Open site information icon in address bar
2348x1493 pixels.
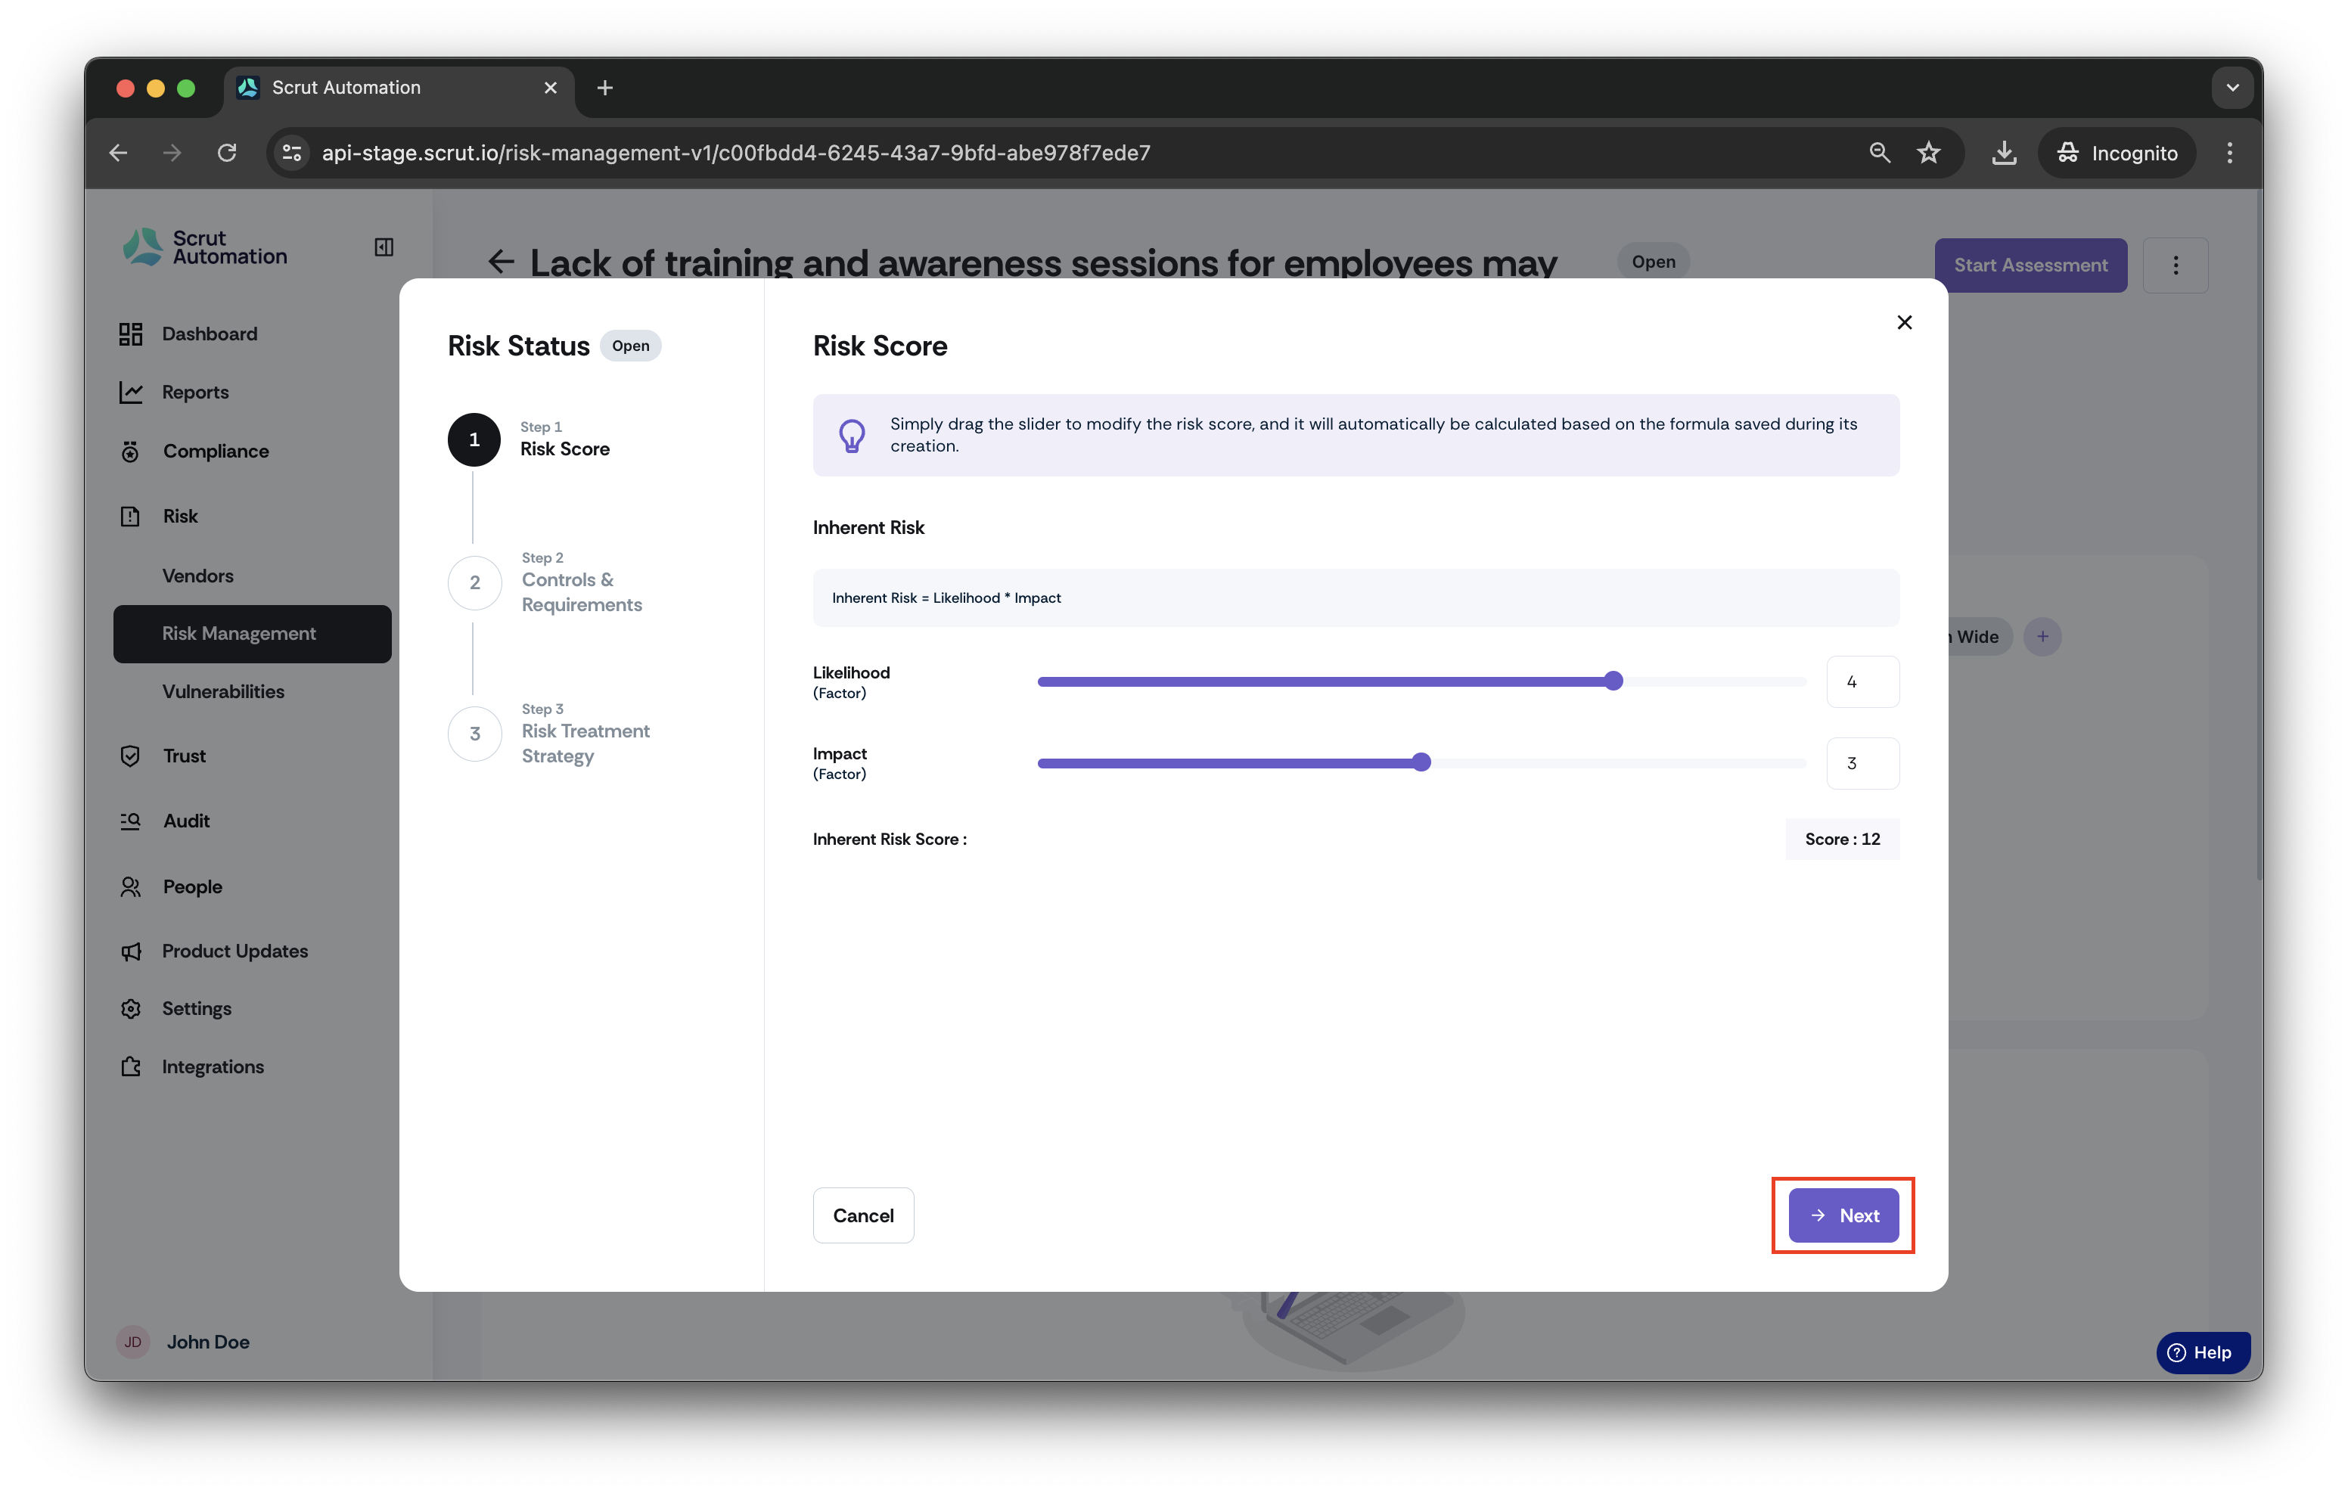(x=291, y=152)
